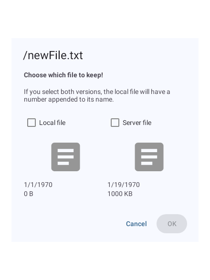Click the 'If you select both versions' line
This screenshot has width=210, height=280.
(97, 92)
